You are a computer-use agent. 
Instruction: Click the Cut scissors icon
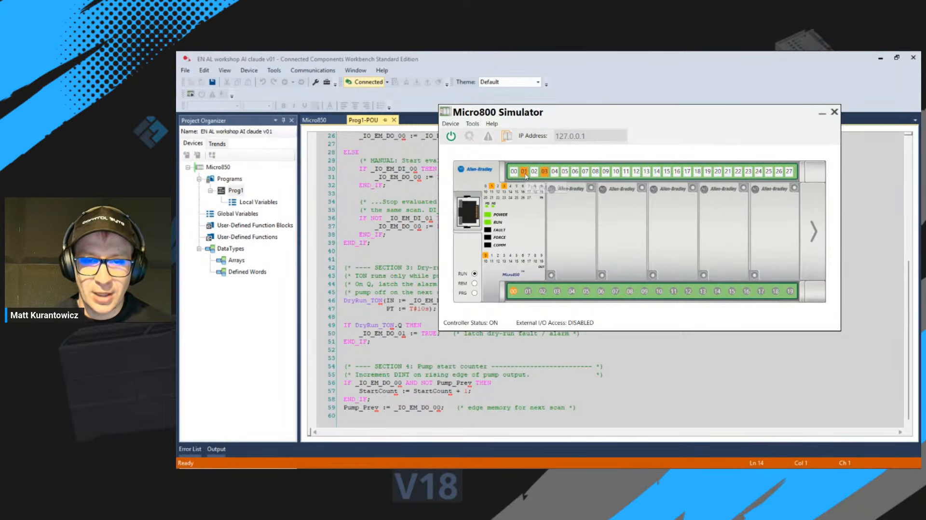coord(227,82)
